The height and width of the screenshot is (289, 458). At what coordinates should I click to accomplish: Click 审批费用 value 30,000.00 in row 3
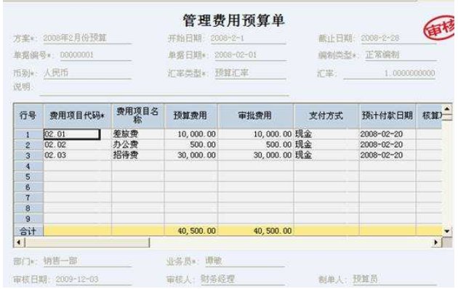[x=256, y=155]
